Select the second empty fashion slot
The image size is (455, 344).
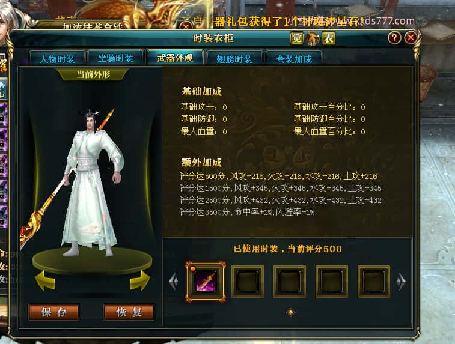290,282
